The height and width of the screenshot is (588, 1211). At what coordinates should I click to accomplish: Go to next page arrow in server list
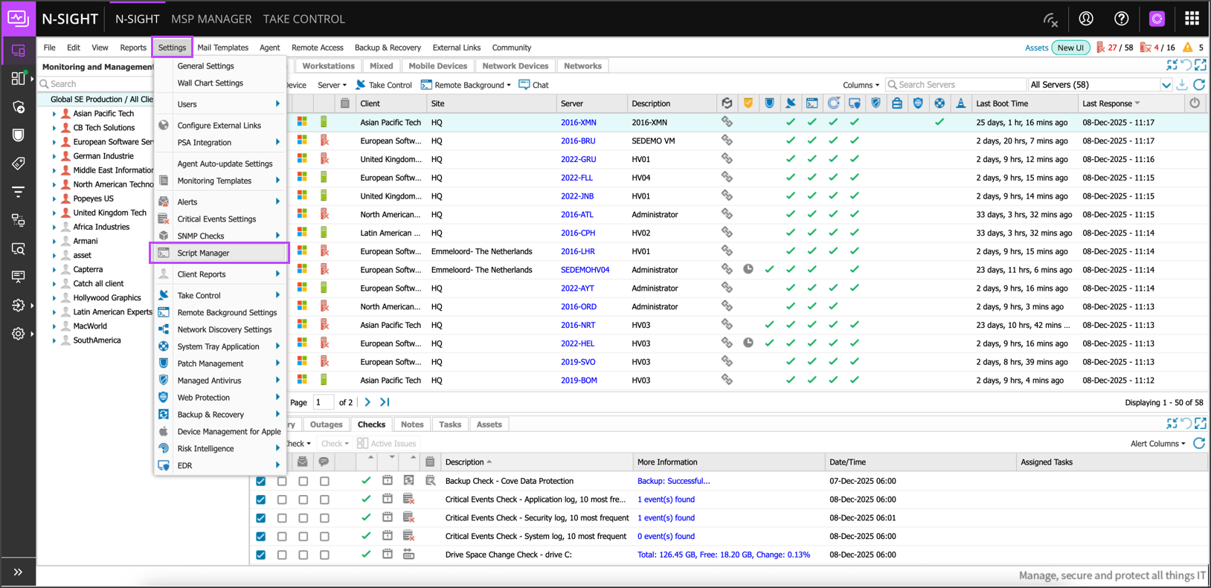click(x=367, y=402)
